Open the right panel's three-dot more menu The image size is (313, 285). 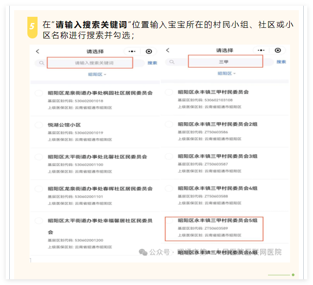point(261,50)
